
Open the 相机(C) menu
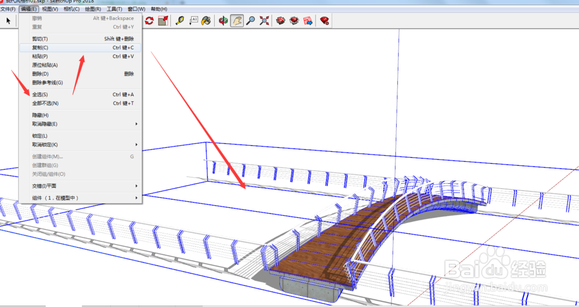pos(72,9)
